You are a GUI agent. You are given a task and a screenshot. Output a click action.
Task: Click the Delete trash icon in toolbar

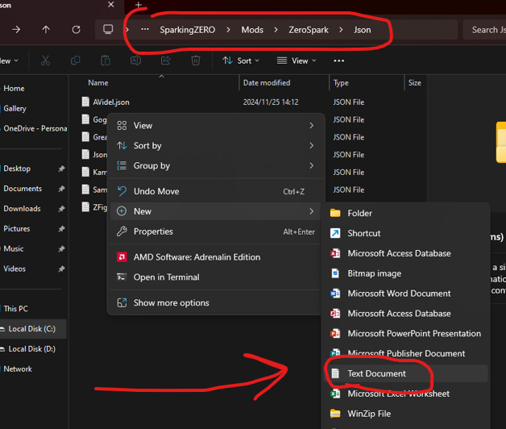tap(196, 60)
